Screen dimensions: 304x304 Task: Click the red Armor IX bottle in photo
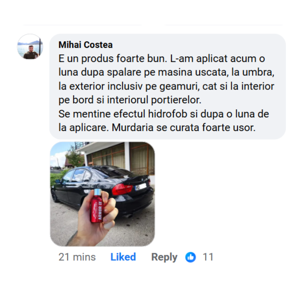coord(97,206)
